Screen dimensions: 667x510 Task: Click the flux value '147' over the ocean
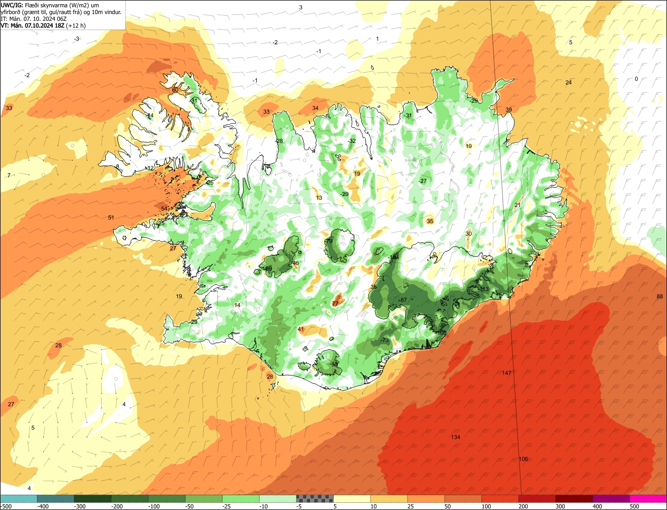click(507, 373)
